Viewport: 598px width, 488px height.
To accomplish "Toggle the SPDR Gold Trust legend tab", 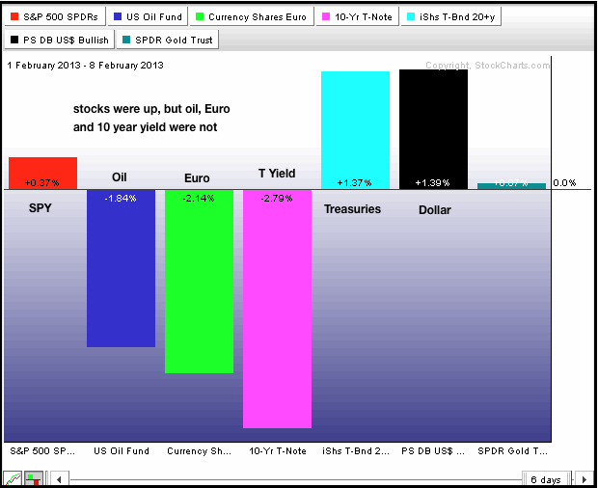I will pyautogui.click(x=168, y=40).
